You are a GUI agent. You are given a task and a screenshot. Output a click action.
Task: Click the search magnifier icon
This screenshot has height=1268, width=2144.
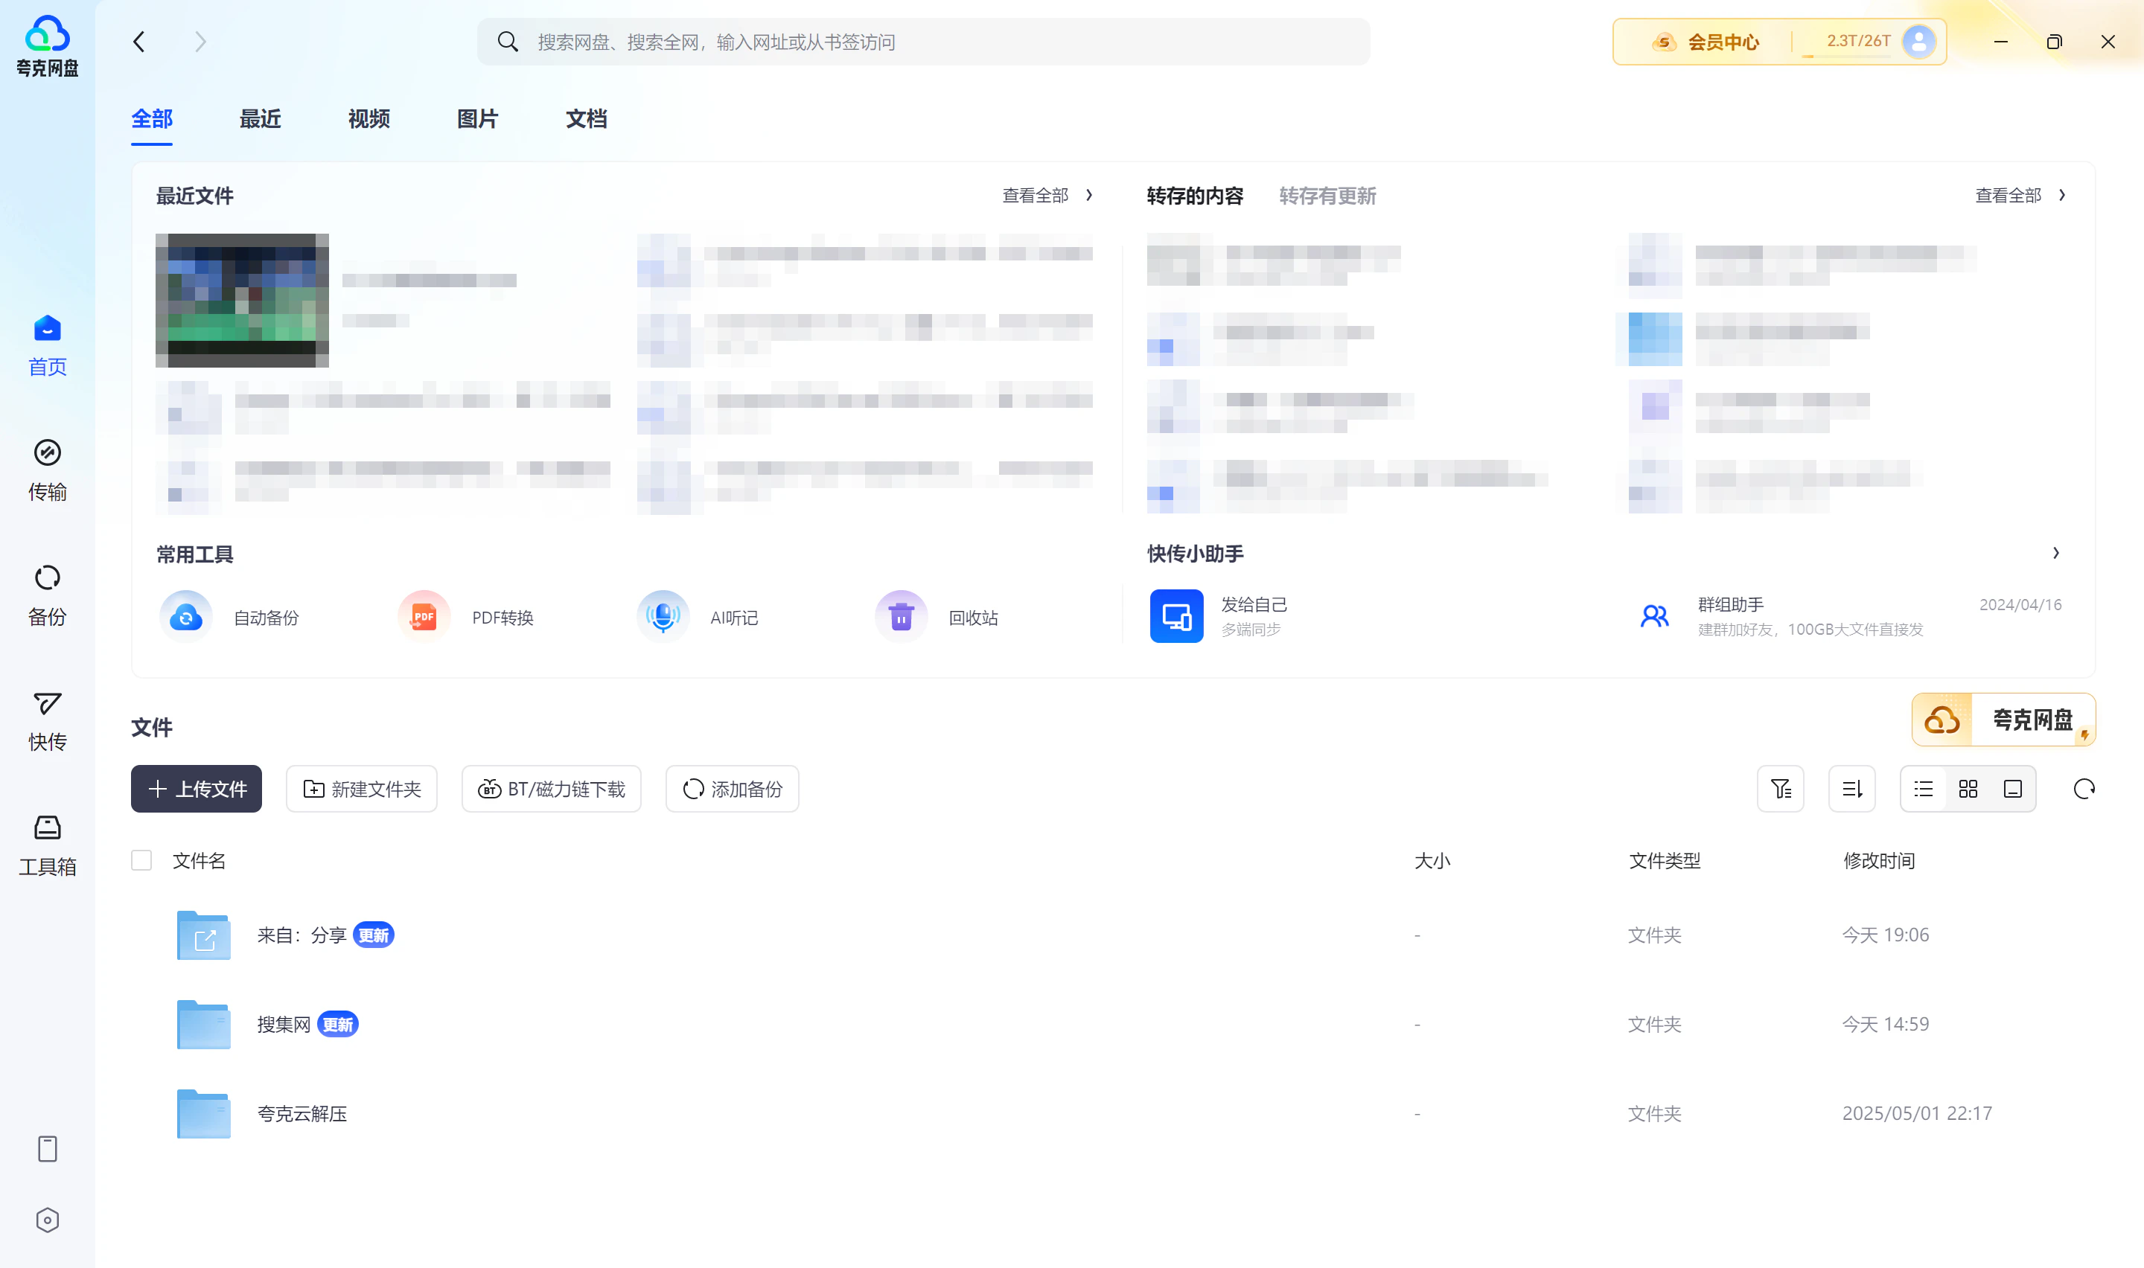coord(508,42)
